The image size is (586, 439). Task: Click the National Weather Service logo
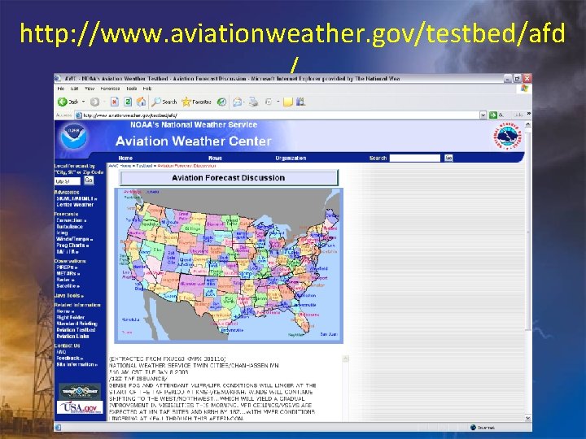pos(507,137)
